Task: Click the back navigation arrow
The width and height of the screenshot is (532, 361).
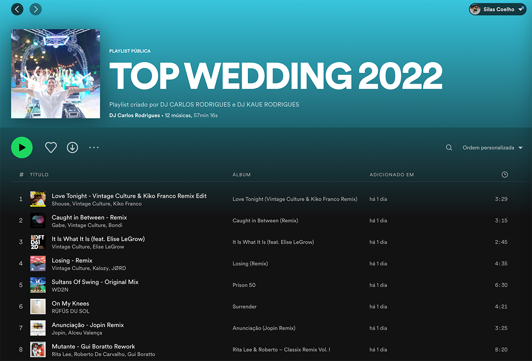Action: click(x=17, y=9)
